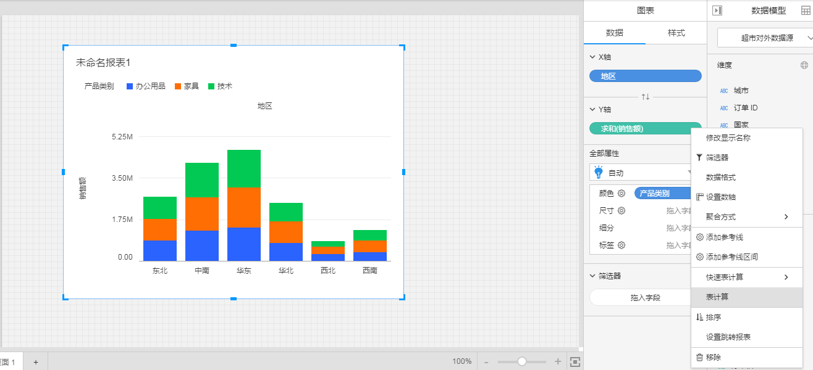The width and height of the screenshot is (813, 370).
Task: Collapse the 筛选器 section
Action: click(x=592, y=276)
